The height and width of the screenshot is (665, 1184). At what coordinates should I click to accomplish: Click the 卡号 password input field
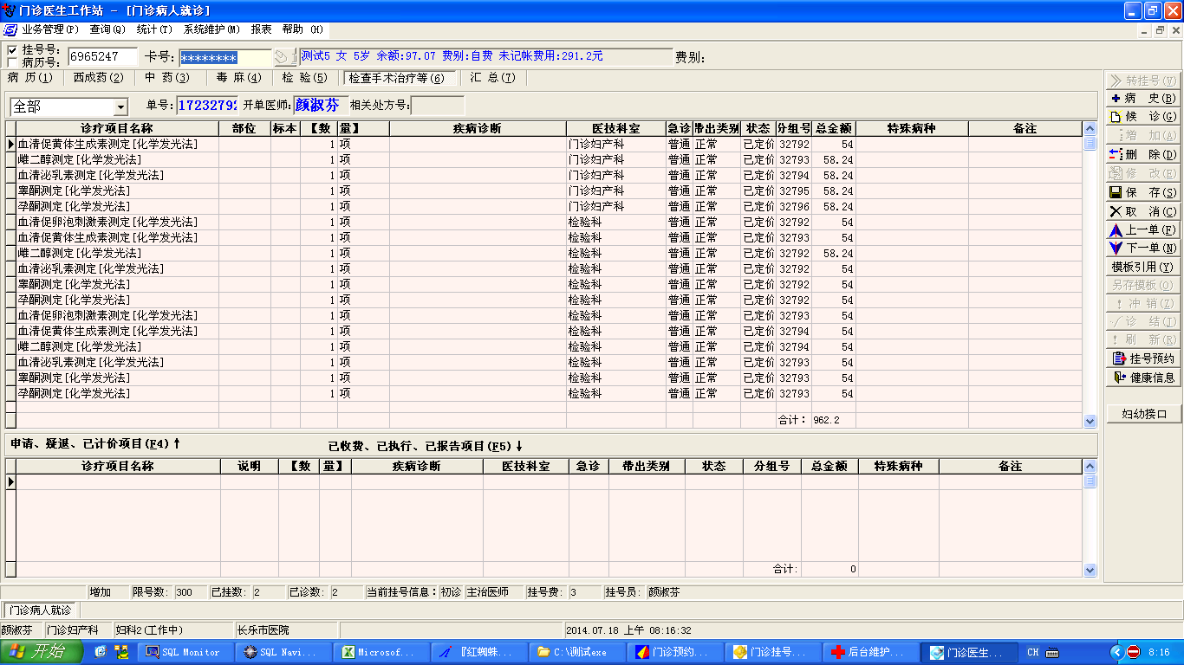225,58
